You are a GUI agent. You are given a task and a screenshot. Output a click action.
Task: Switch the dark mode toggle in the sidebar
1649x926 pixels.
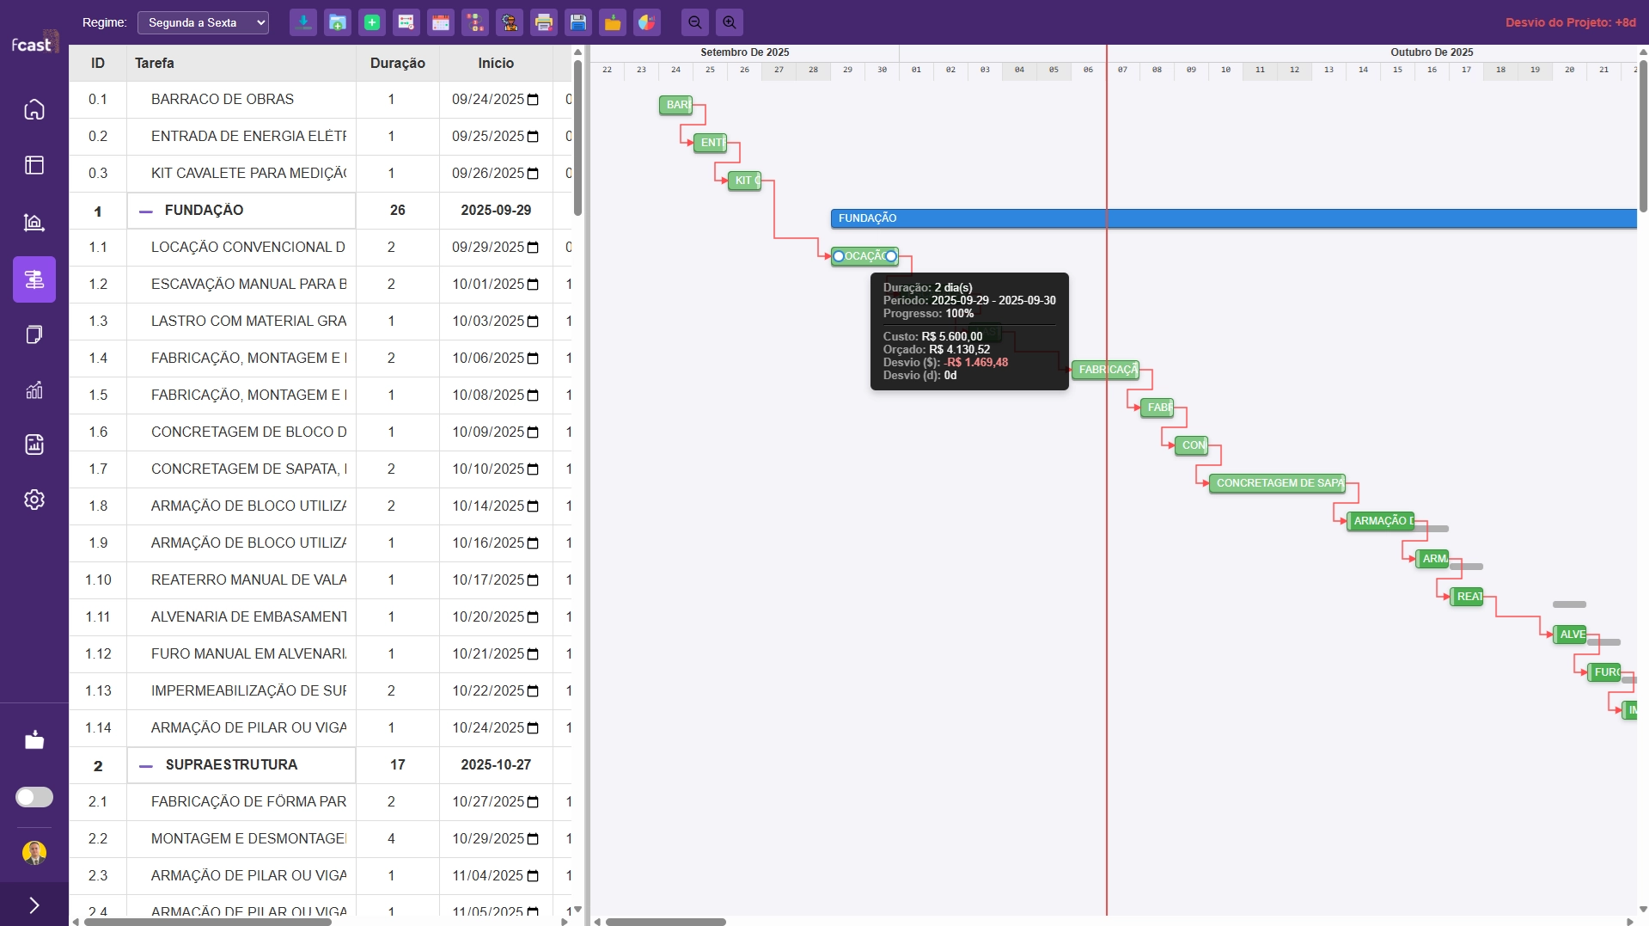click(34, 797)
